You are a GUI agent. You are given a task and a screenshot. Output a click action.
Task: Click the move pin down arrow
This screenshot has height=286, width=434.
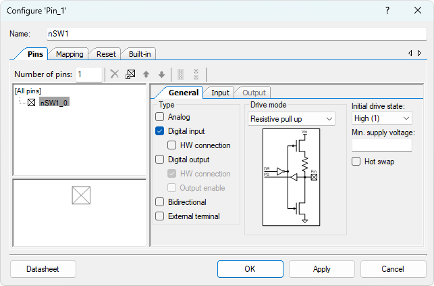(161, 74)
